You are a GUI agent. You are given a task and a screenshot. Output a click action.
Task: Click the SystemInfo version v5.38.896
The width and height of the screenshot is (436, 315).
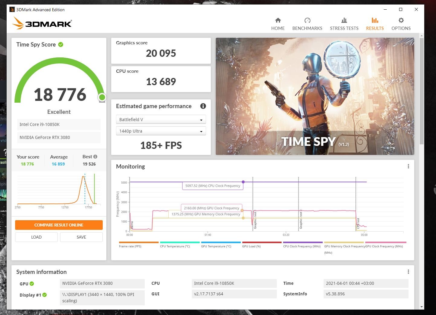366,294
